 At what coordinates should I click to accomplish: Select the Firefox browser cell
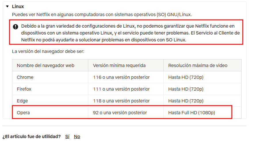point(50,89)
